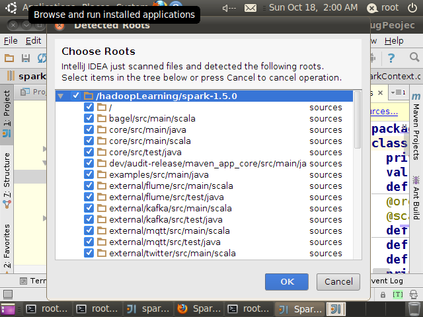
Task: Close the Detected Roots dialog
Action: point(59,26)
